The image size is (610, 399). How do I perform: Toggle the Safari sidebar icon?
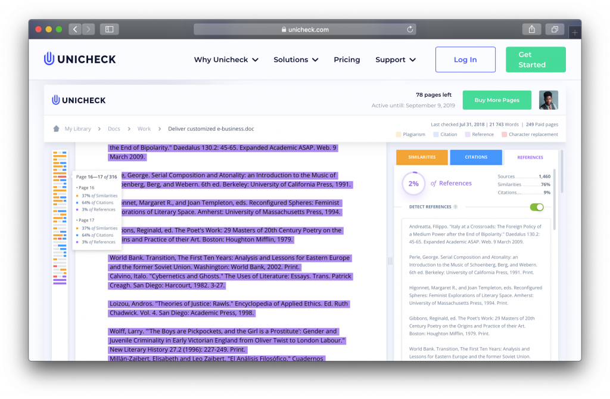click(110, 29)
